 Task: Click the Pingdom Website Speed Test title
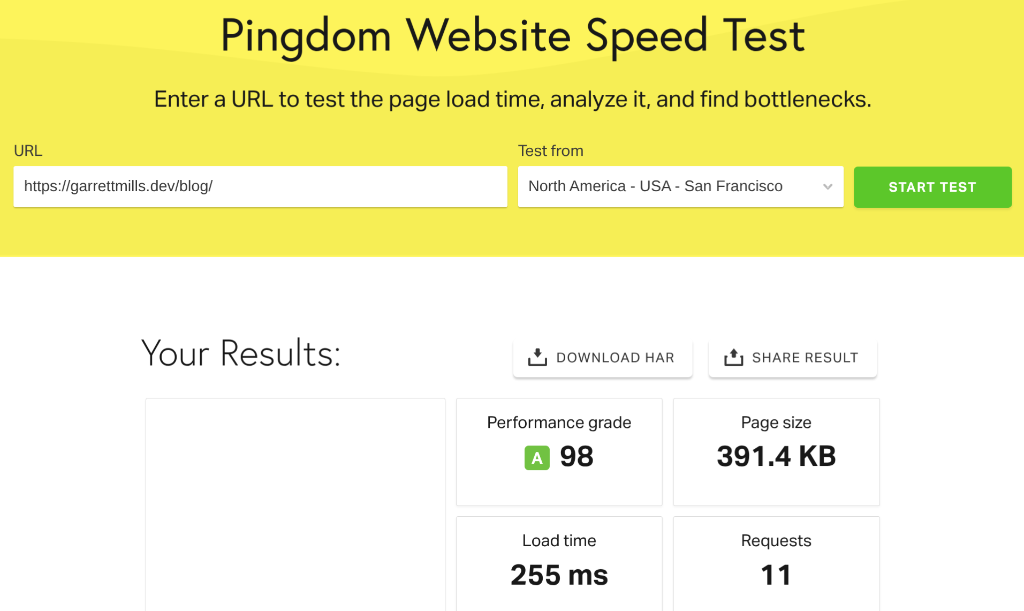coord(512,36)
